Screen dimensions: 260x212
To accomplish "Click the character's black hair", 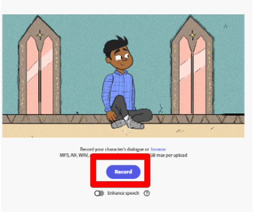I will pyautogui.click(x=114, y=45).
